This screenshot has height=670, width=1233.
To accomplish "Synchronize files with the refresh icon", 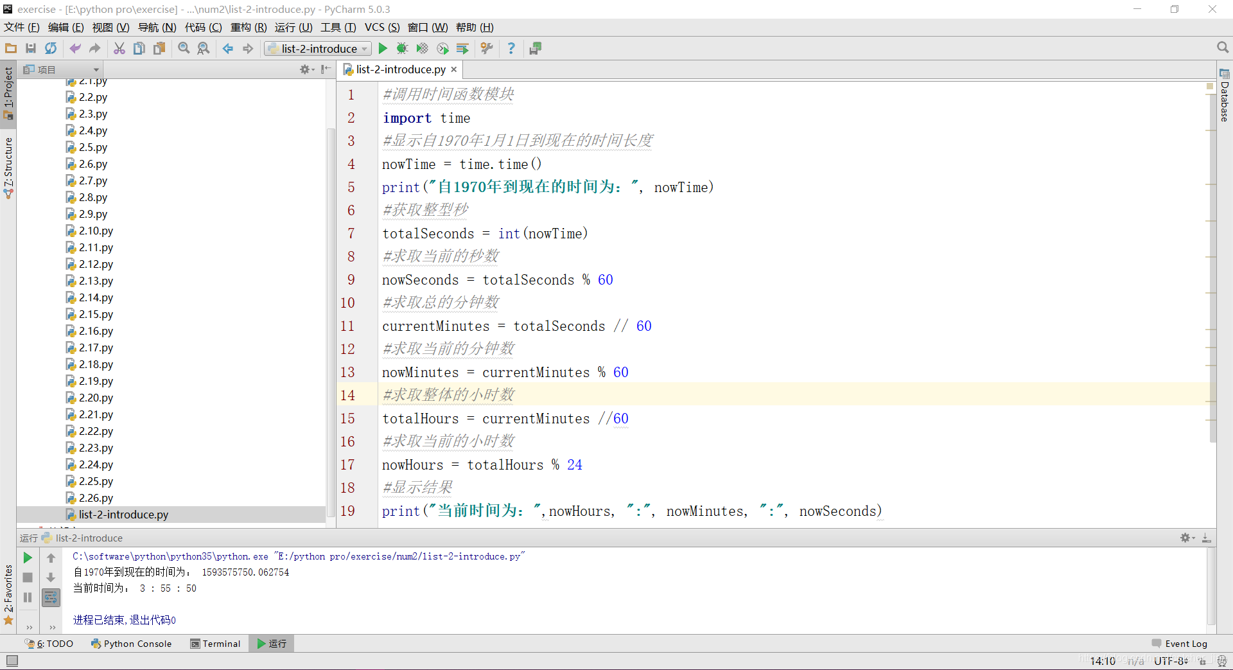I will click(50, 48).
